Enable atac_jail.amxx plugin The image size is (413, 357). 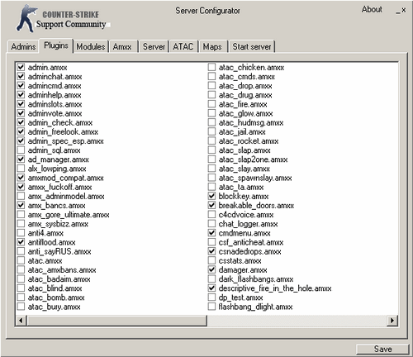[211, 131]
